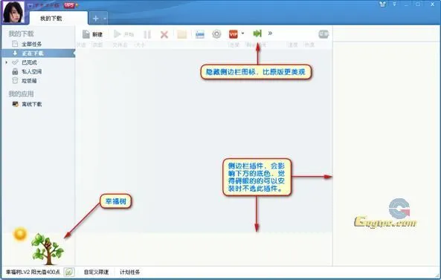The width and height of the screenshot is (441, 280).
Task: Click the leaf button in status bar
Action: coord(69,272)
